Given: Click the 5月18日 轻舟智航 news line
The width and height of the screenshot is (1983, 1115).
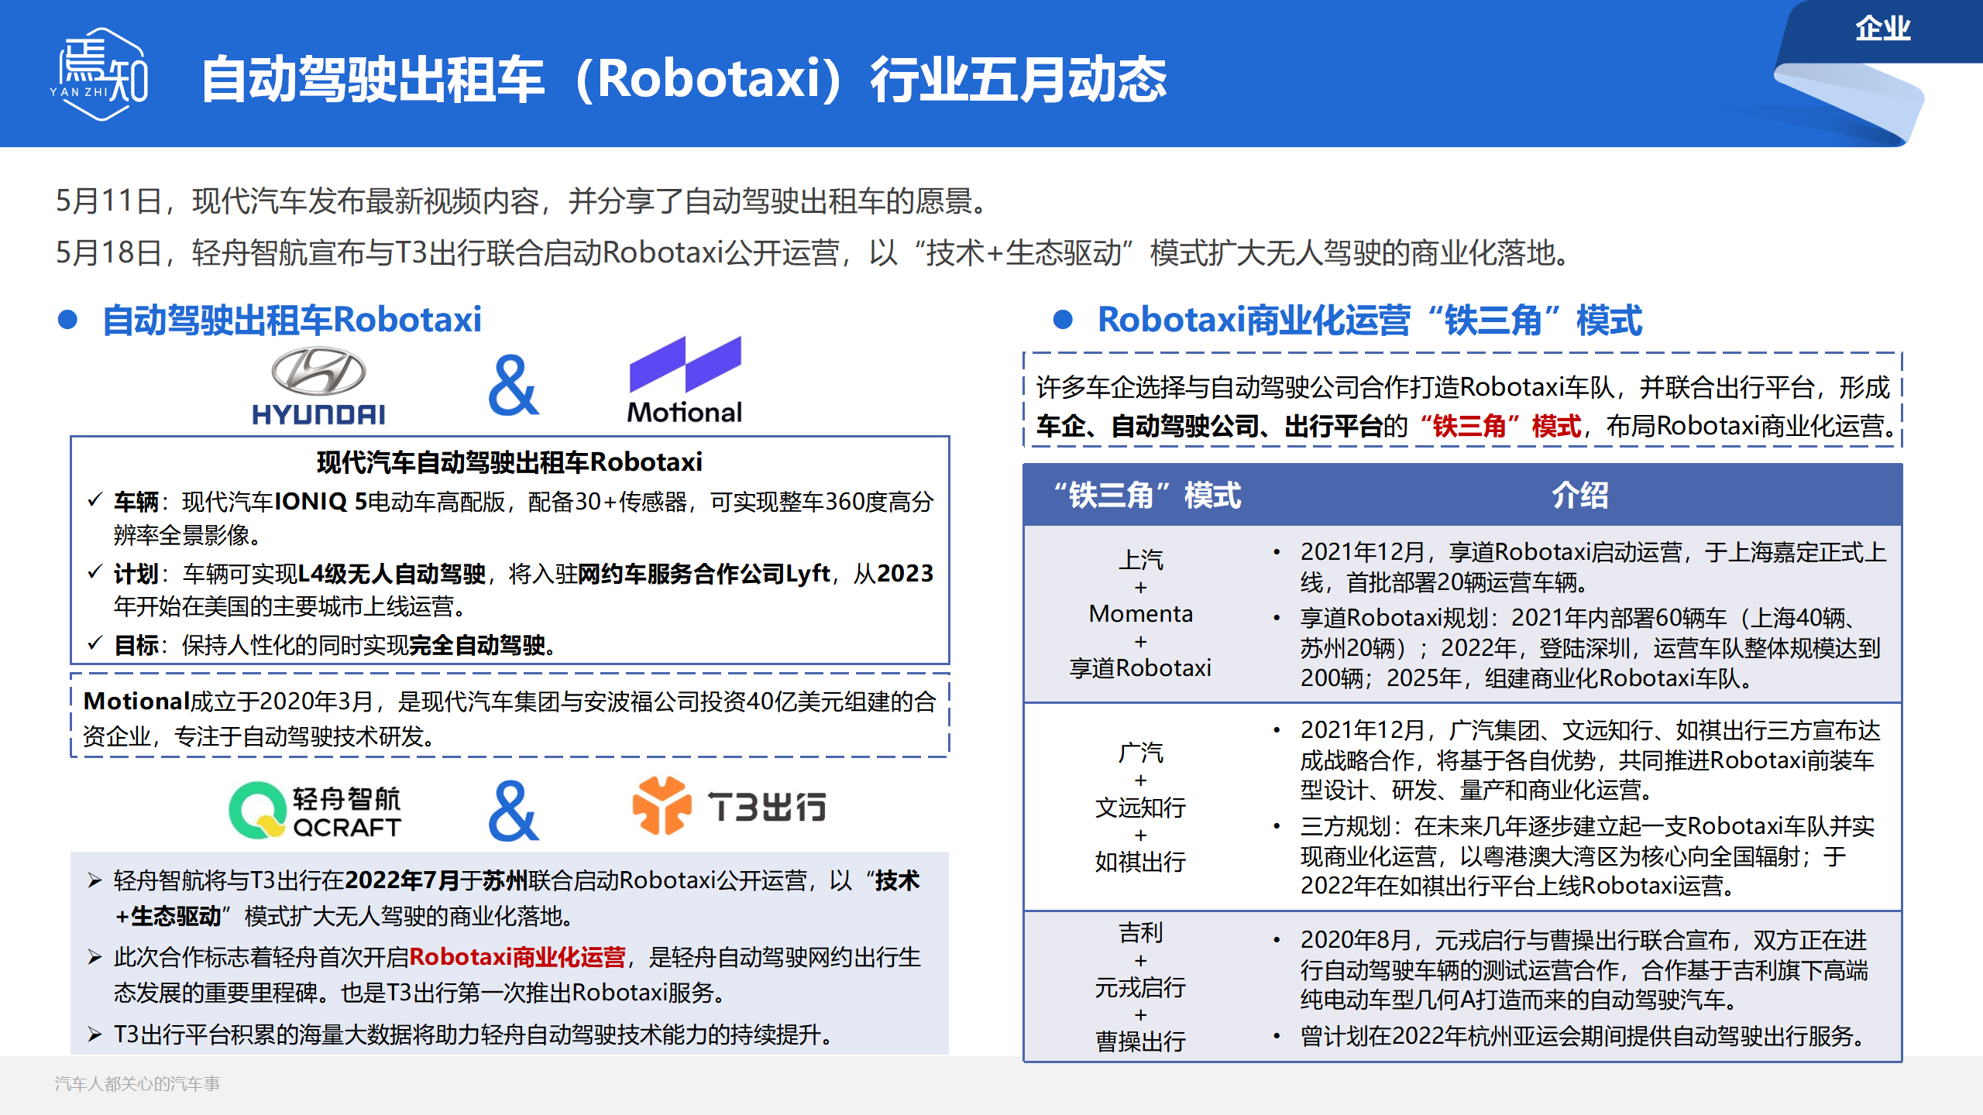Looking at the screenshot, I should click(x=815, y=252).
